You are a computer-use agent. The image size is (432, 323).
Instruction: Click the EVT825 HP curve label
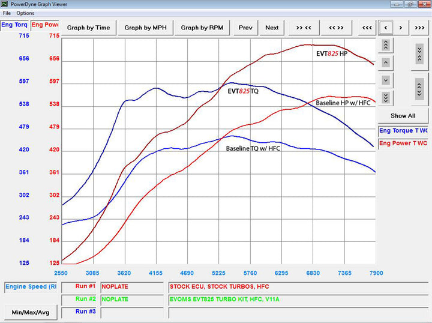click(332, 54)
